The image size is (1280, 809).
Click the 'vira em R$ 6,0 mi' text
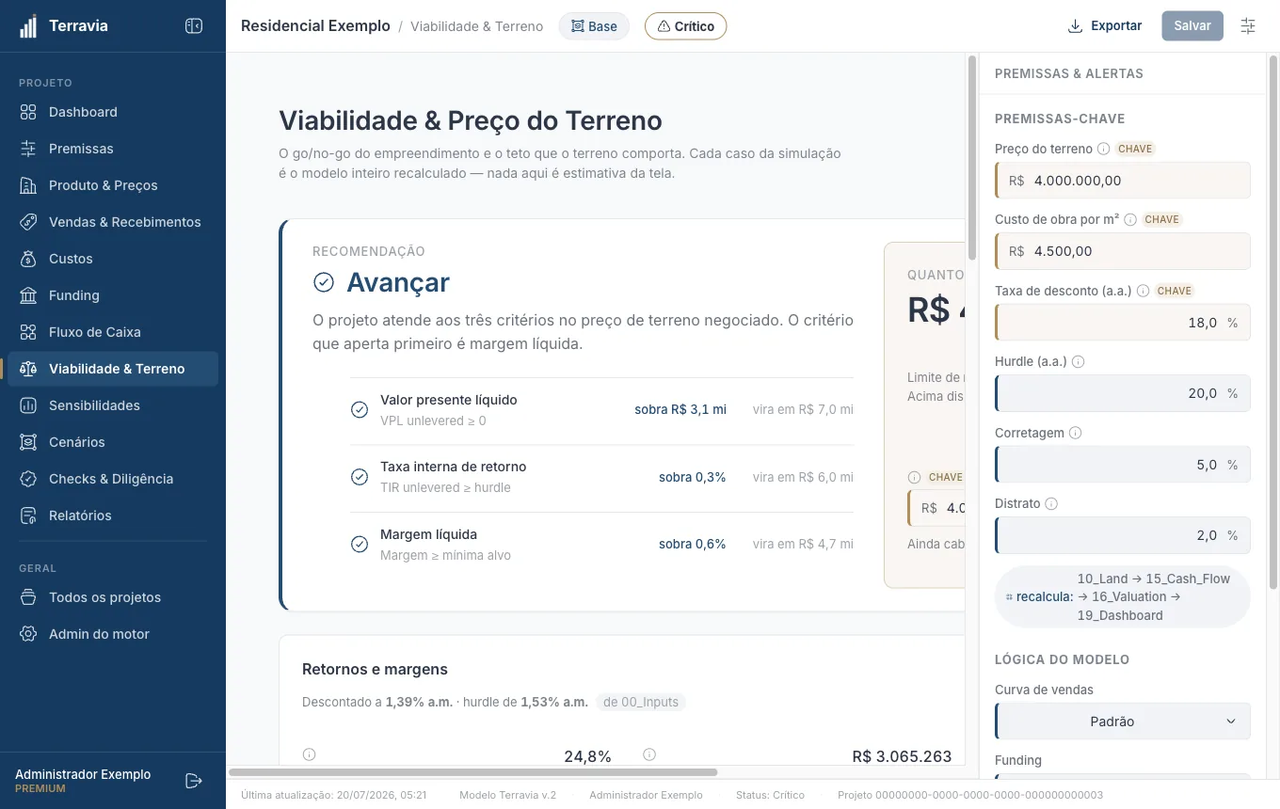coord(803,477)
